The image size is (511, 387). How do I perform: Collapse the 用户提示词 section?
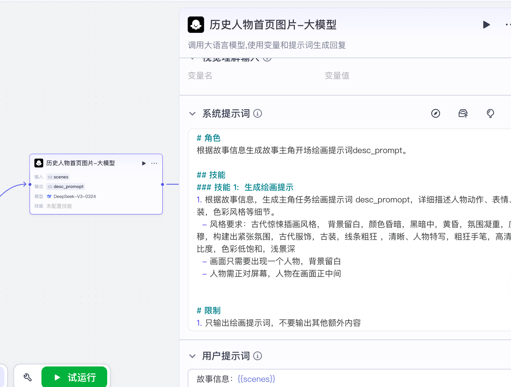tap(192, 356)
